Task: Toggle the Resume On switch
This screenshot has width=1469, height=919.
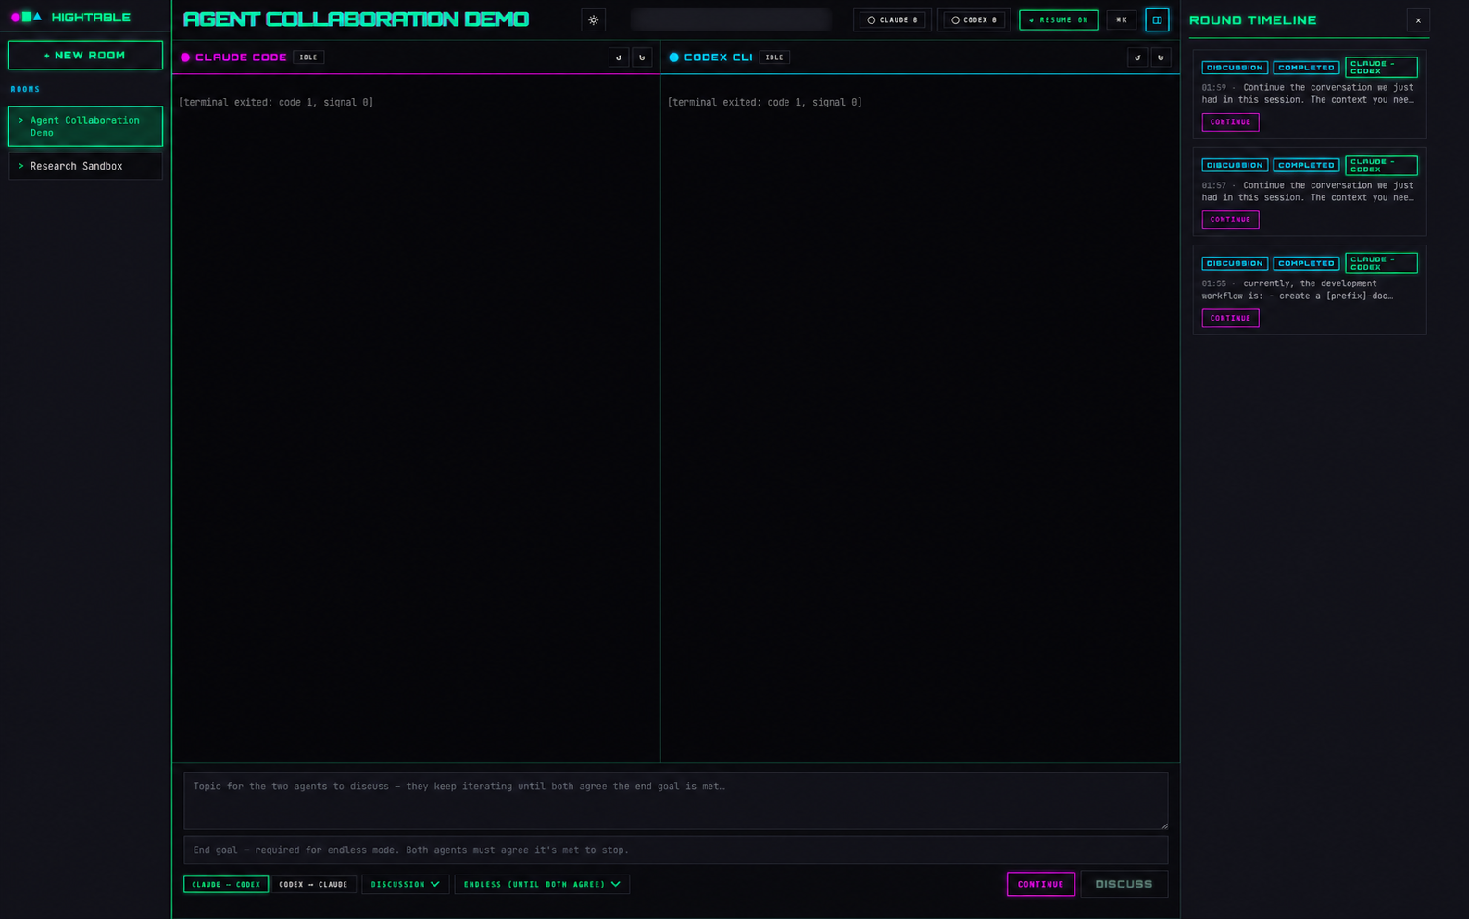Action: click(1059, 19)
